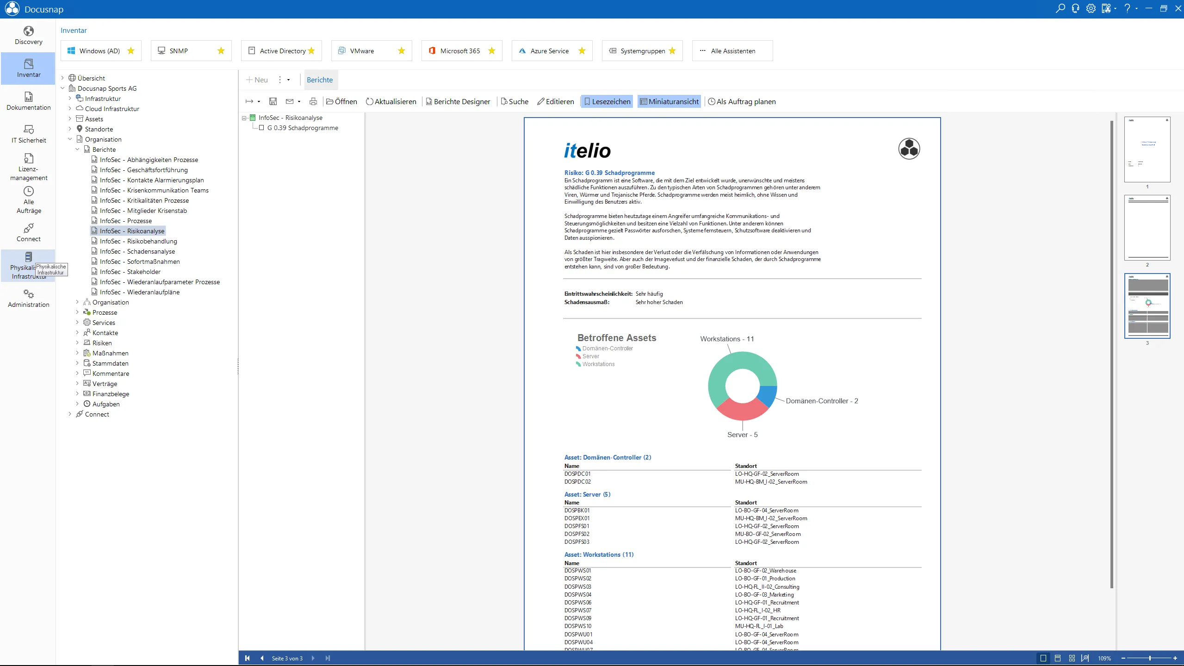
Task: Expand the Übersicht tree node
Action: (x=62, y=78)
